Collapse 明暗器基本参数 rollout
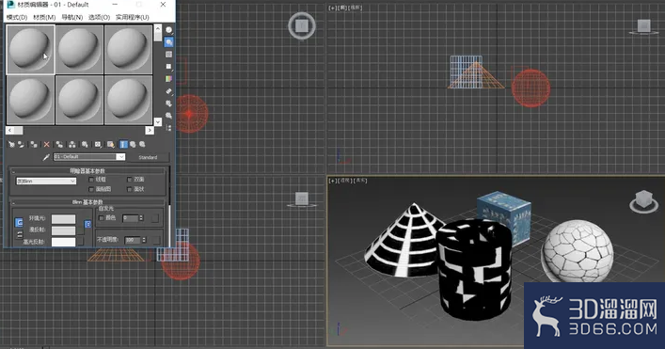The height and width of the screenshot is (349, 665). click(x=87, y=171)
